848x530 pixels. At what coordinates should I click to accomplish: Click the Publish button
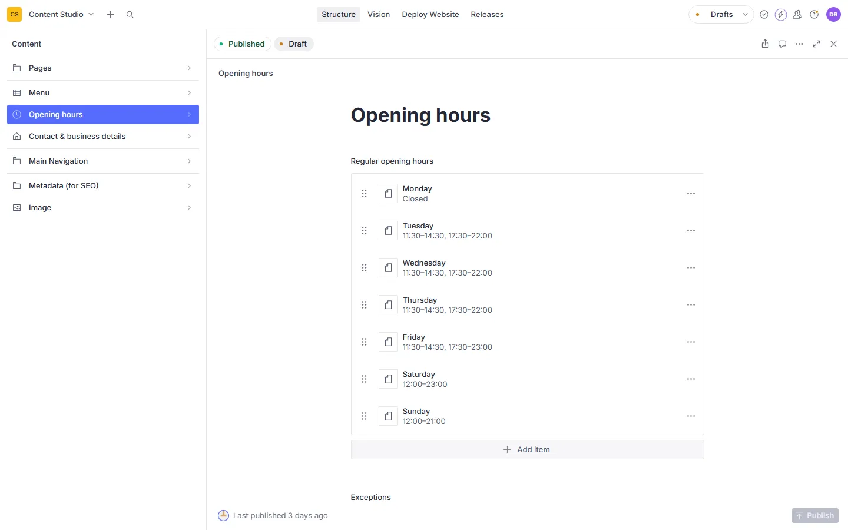tap(815, 516)
